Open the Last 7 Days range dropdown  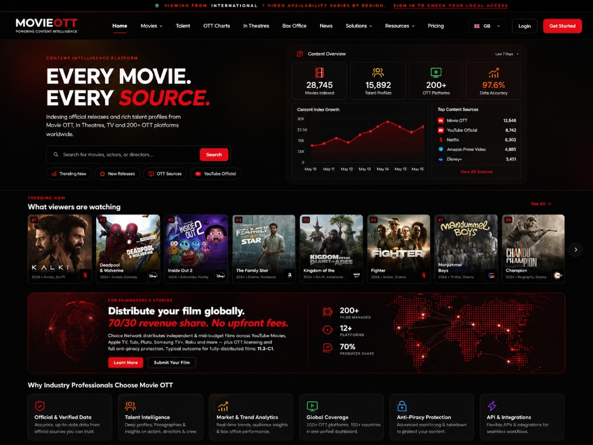pos(507,54)
